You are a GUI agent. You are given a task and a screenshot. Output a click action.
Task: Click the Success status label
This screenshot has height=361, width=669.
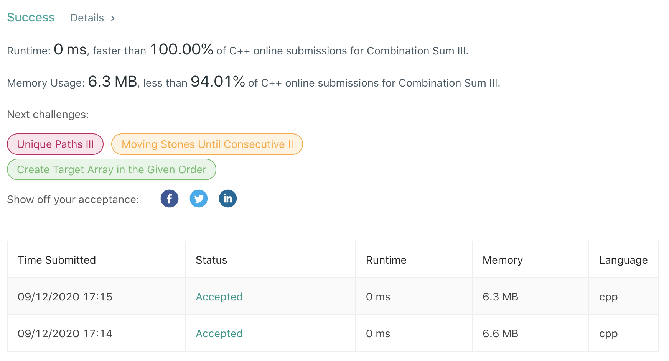(31, 17)
